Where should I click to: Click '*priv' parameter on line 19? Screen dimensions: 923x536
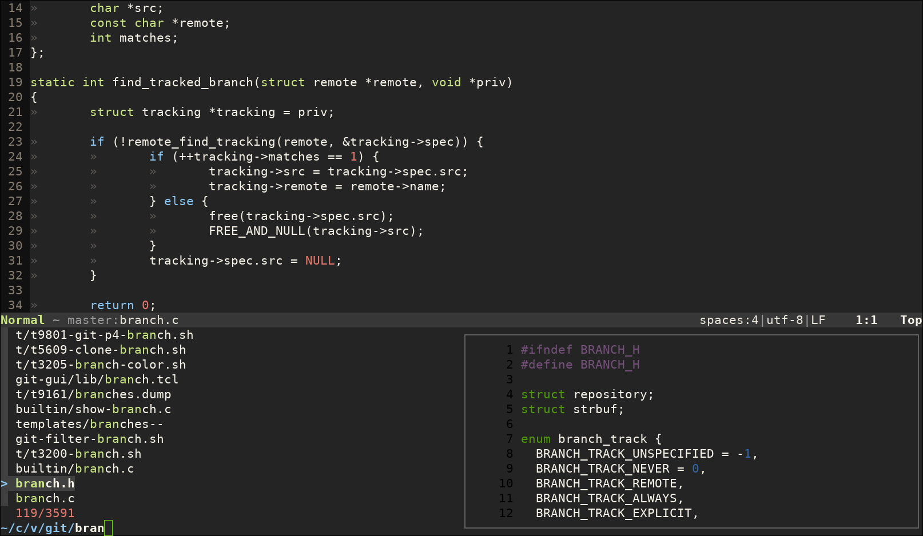(487, 82)
